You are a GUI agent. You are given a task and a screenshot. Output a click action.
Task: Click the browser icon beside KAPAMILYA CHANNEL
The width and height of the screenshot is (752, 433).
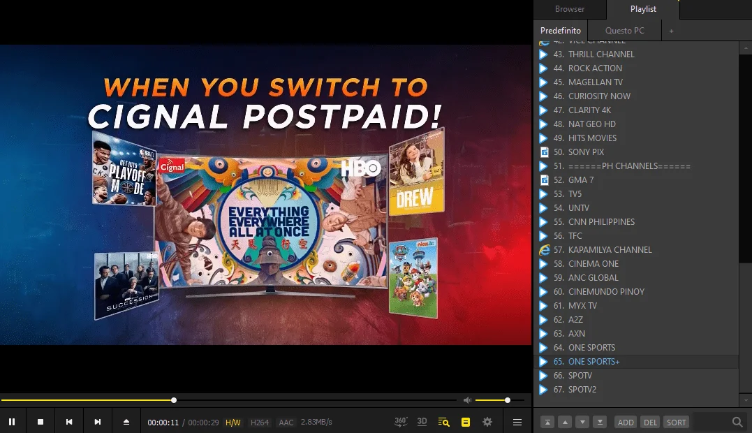pos(545,250)
